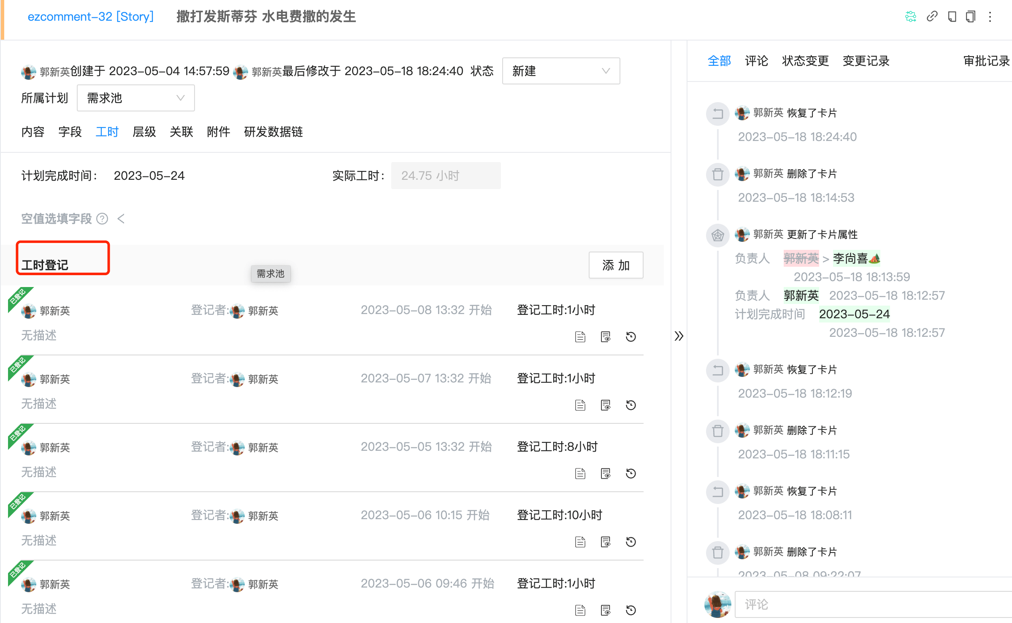Click the history icon for 10小时 work log

631,542
